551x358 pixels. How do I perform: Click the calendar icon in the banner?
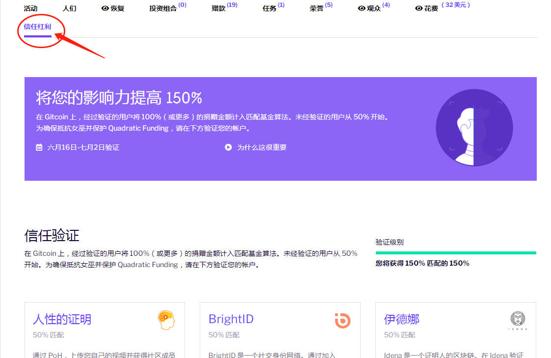coord(39,147)
